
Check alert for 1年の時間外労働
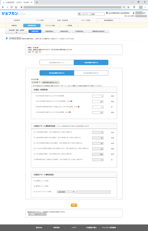pyautogui.click(x=34, y=154)
